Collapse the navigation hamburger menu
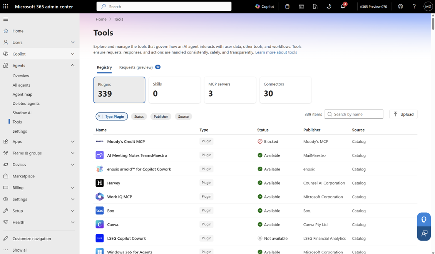 [5, 19]
